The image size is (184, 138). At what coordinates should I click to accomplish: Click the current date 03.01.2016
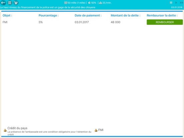(x=177, y=7)
